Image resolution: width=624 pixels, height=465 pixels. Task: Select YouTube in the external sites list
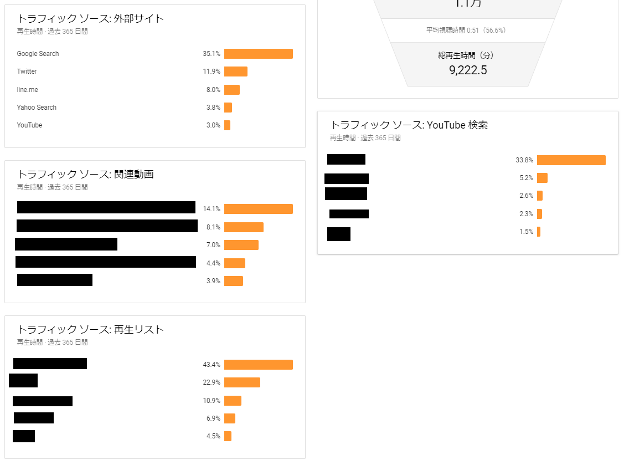click(29, 125)
